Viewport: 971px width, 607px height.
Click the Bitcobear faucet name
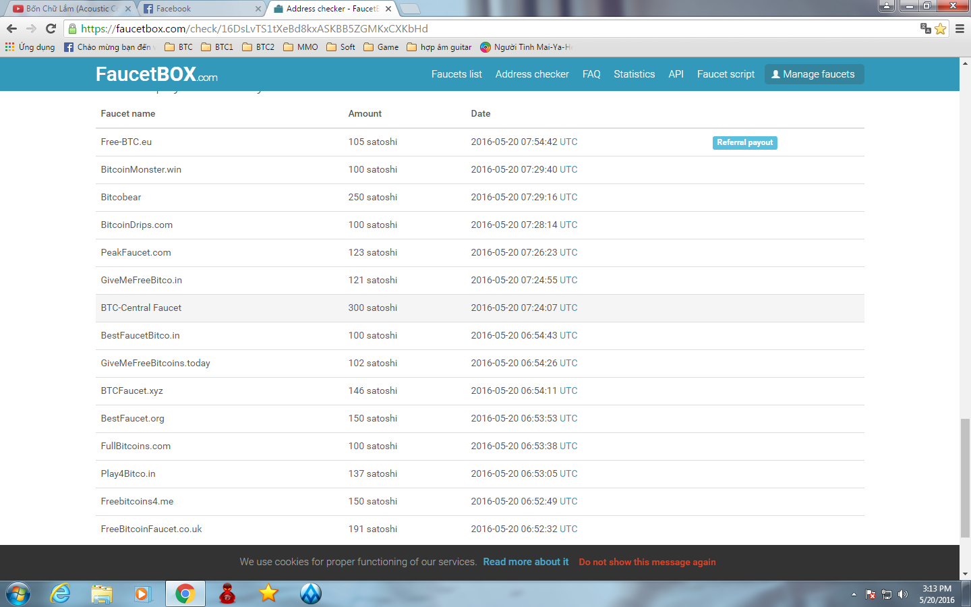tap(121, 197)
